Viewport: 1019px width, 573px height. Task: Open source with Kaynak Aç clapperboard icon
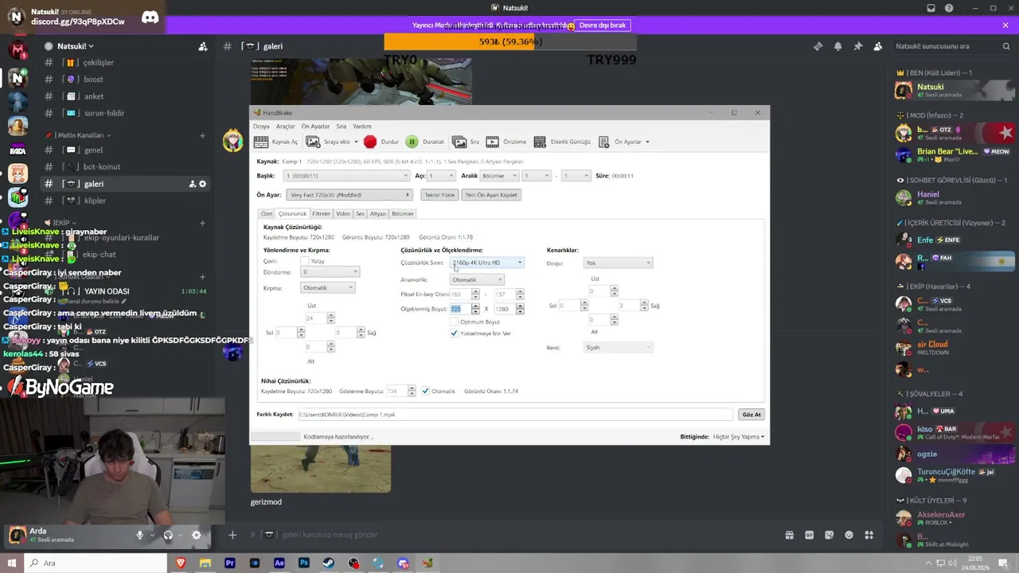point(261,142)
